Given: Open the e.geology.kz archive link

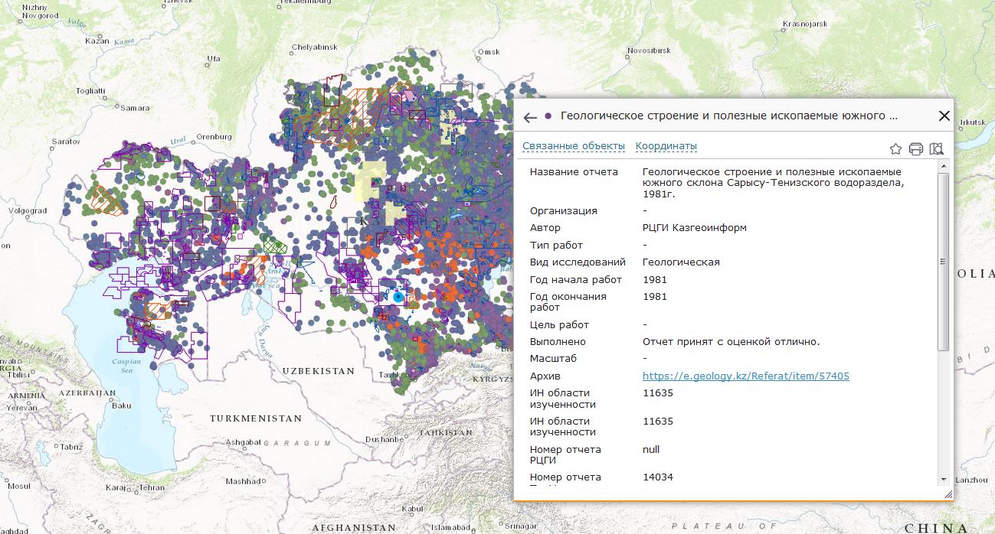Looking at the screenshot, I should [745, 376].
